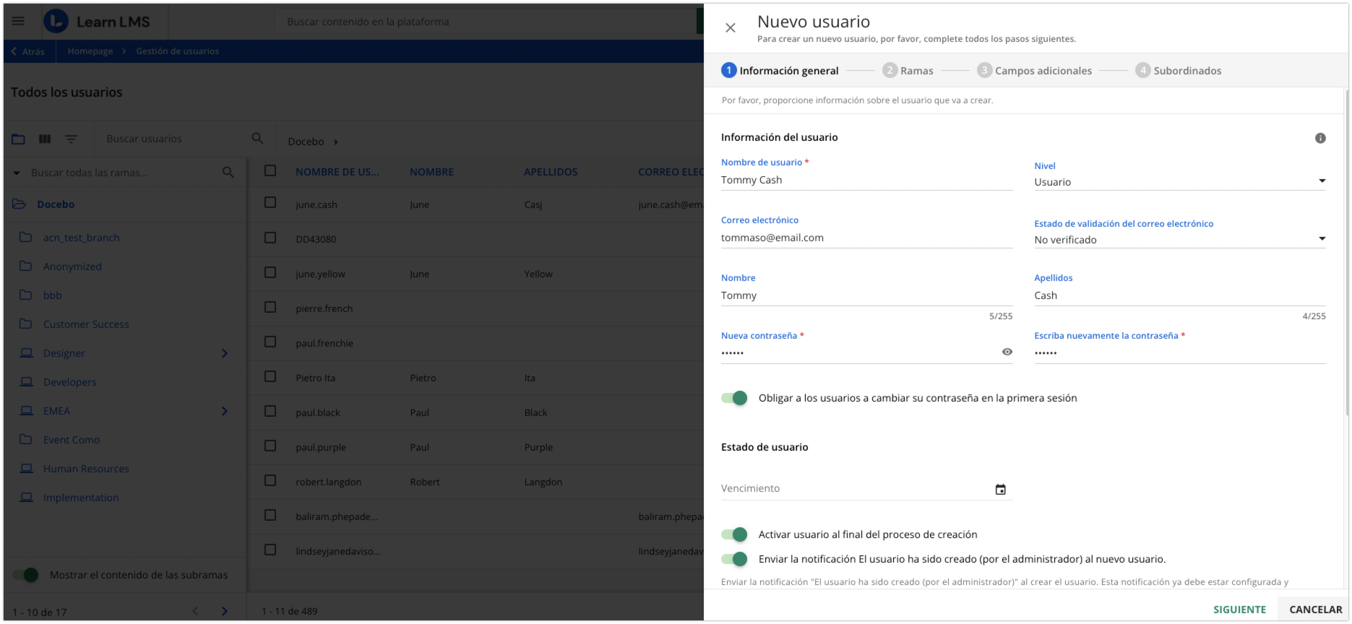This screenshot has width=1352, height=624.
Task: Open the email validation status dropdown
Action: click(1179, 240)
